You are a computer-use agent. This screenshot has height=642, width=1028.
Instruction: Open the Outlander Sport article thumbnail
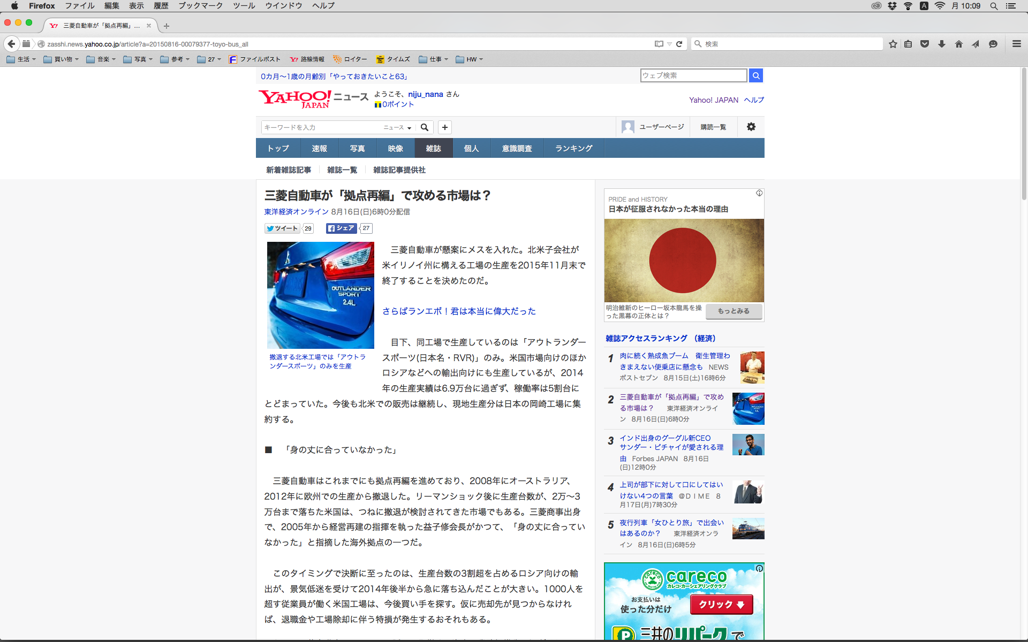(x=320, y=295)
